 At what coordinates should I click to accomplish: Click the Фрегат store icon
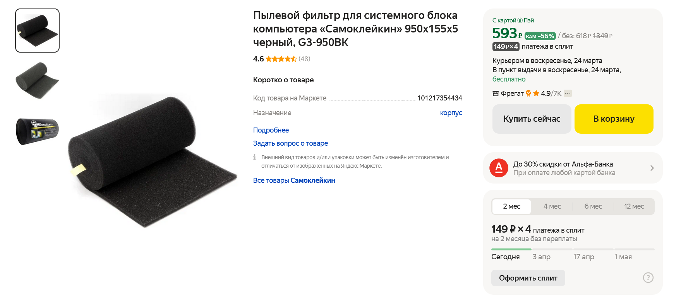tap(496, 94)
